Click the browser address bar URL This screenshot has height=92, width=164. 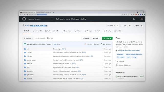[x=38, y=15]
